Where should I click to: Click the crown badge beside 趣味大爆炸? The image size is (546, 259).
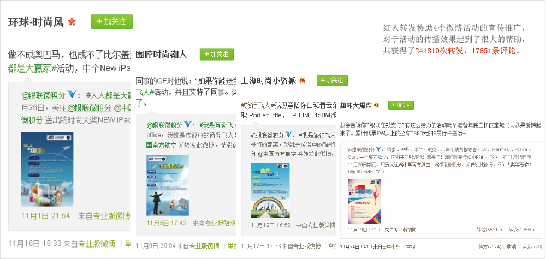[377, 105]
